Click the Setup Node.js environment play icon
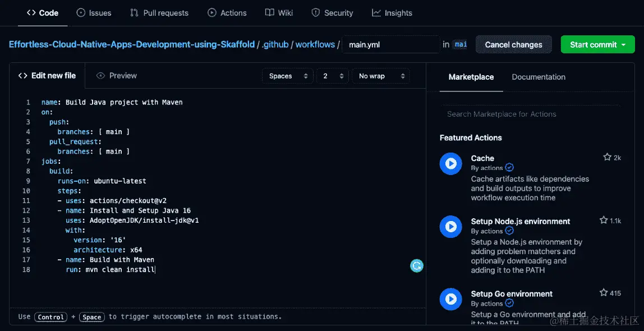This screenshot has width=644, height=331. [451, 227]
